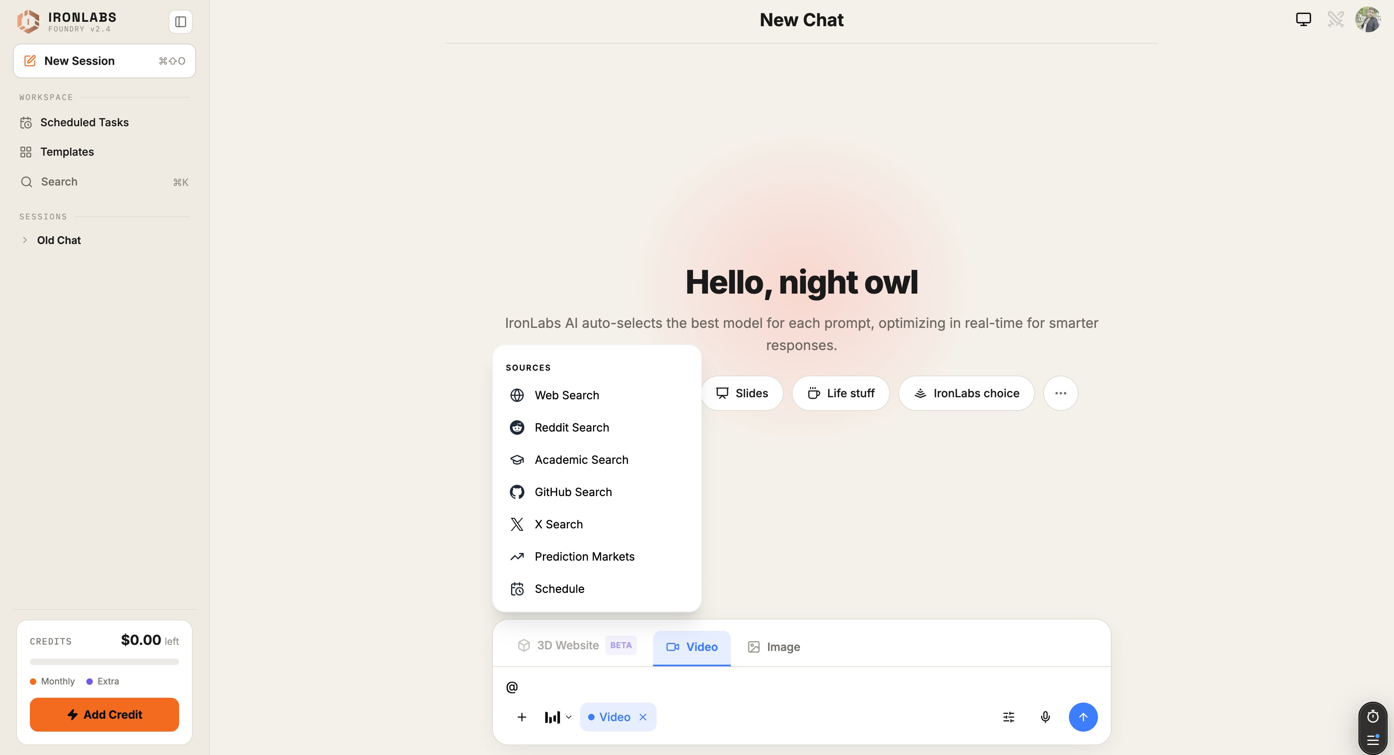Click the graduation cap Academic icon
Screen dimensions: 1394x755
pyautogui.click(x=517, y=460)
